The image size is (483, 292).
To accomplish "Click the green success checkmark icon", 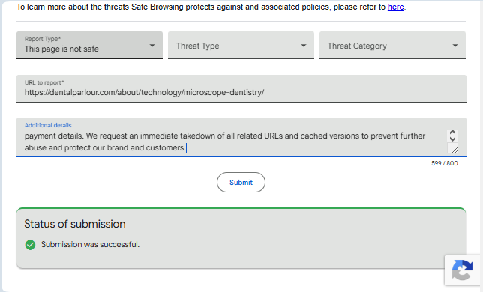I will coord(30,245).
